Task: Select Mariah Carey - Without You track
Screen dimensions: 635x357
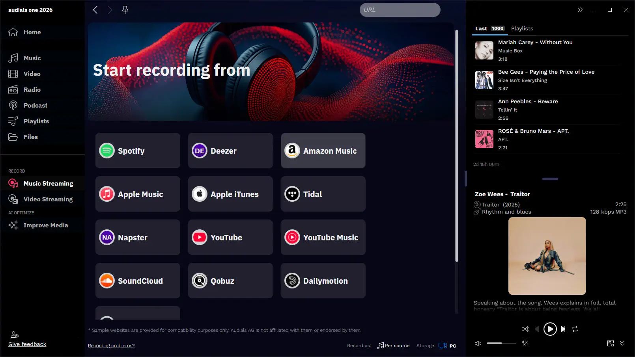Action: [x=547, y=50]
